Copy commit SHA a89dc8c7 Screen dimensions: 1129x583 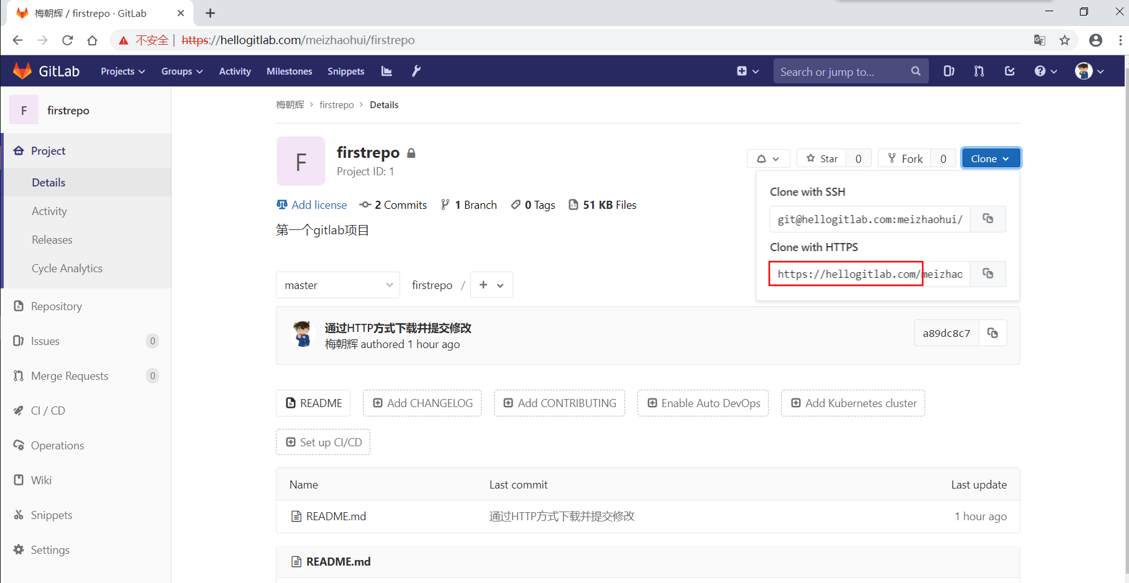pyautogui.click(x=993, y=333)
